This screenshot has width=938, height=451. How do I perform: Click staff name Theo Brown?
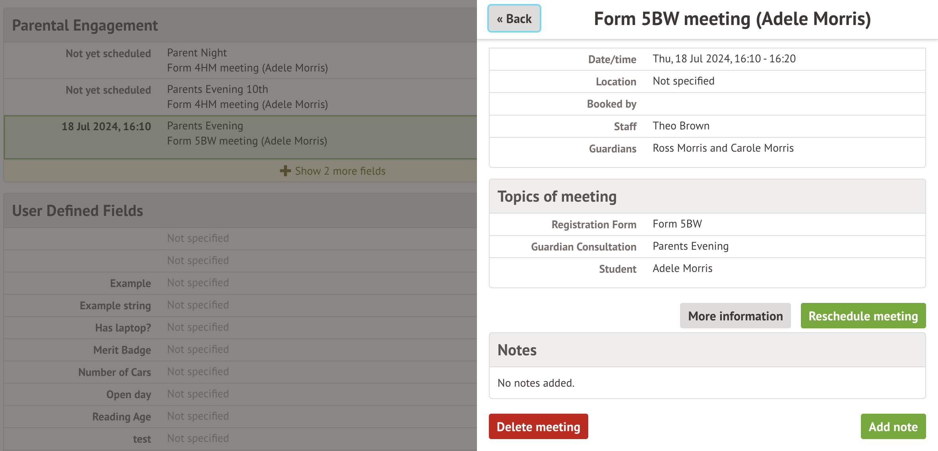coord(681,126)
